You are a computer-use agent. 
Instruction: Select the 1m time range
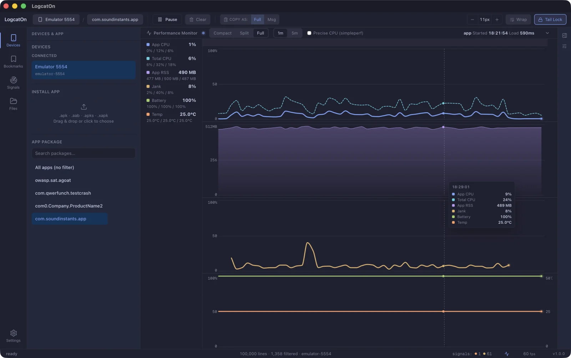(x=281, y=33)
